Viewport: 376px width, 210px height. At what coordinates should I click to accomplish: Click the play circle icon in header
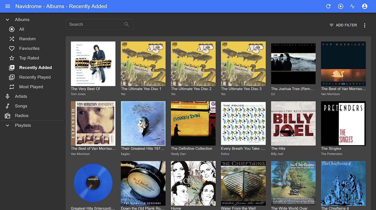[341, 6]
